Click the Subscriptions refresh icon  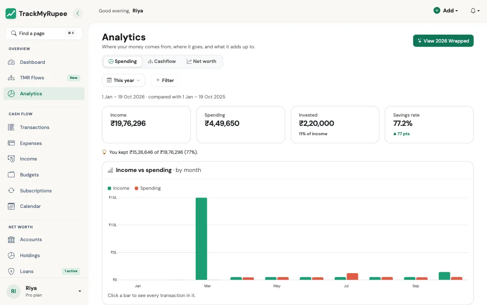click(11, 190)
